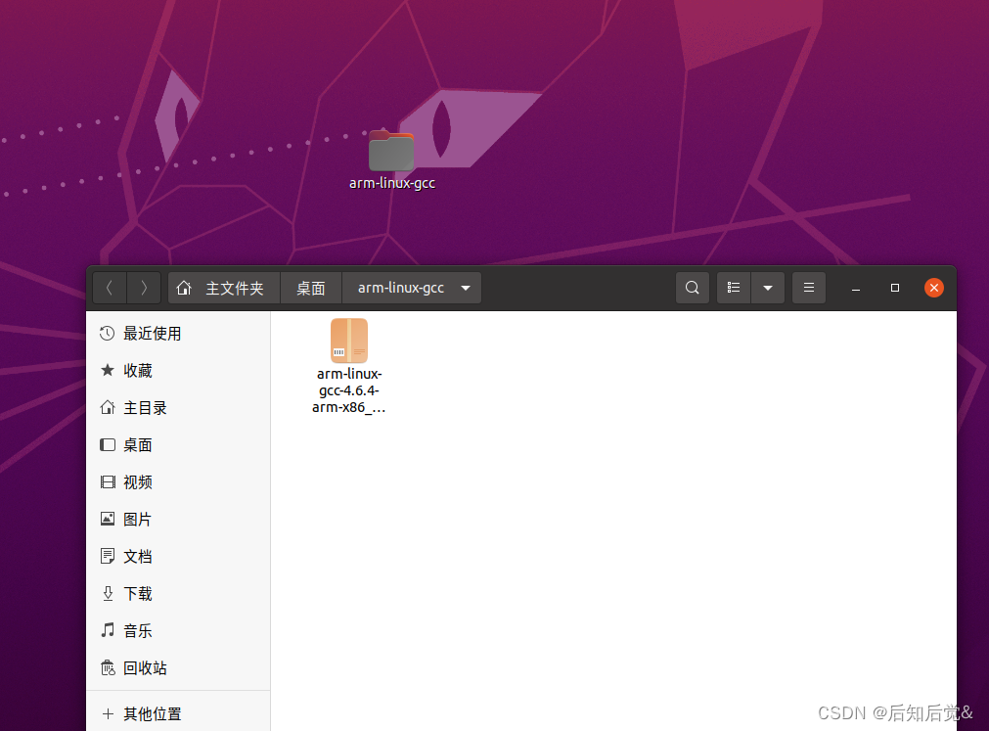989x731 pixels.
Task: Open the hamburger menu in file manager
Action: click(x=809, y=288)
